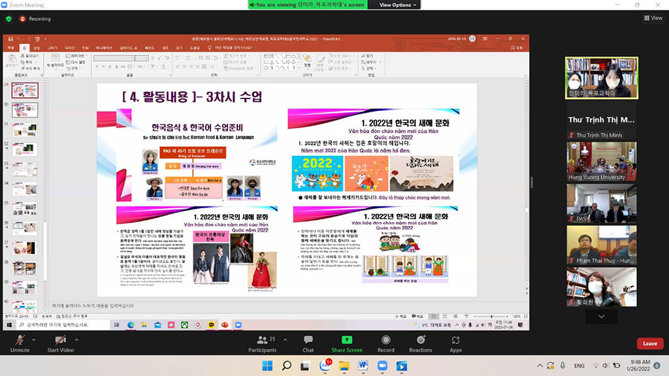Image resolution: width=669 pixels, height=376 pixels.
Task: Show hidden system tray icons
Action: click(x=540, y=366)
